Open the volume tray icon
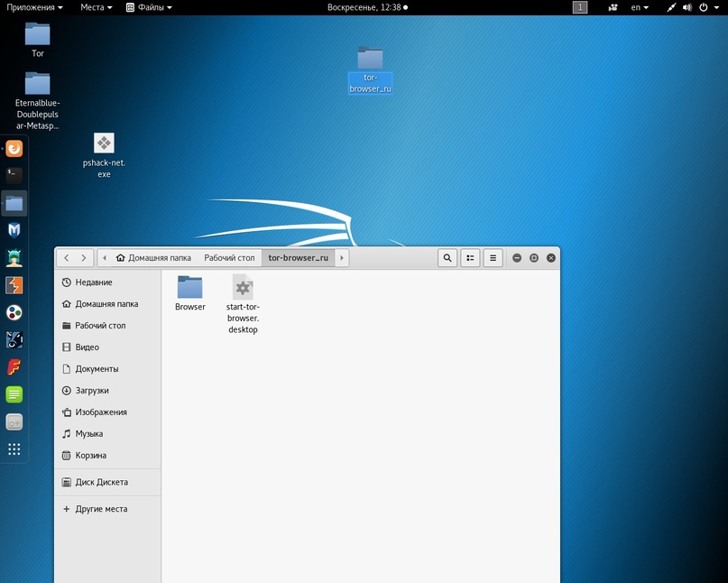This screenshot has height=583, width=728. click(x=687, y=7)
